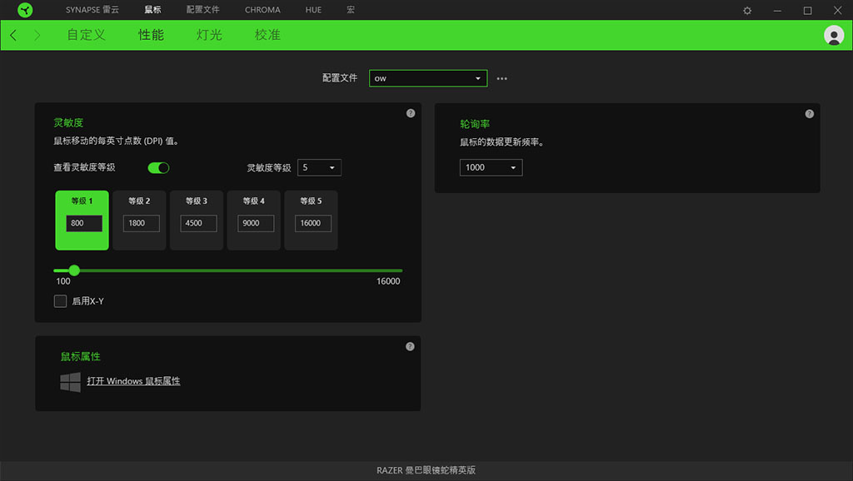Click the 1800 DPI input field
This screenshot has height=481, width=853.
tap(142, 223)
